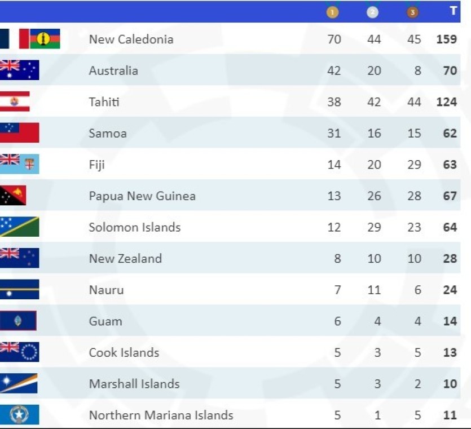This screenshot has width=471, height=429.
Task: Sort by the total T column header
Action: 453,11
